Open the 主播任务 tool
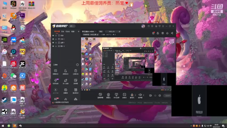The width and height of the screenshot is (227, 128). click(x=75, y=72)
